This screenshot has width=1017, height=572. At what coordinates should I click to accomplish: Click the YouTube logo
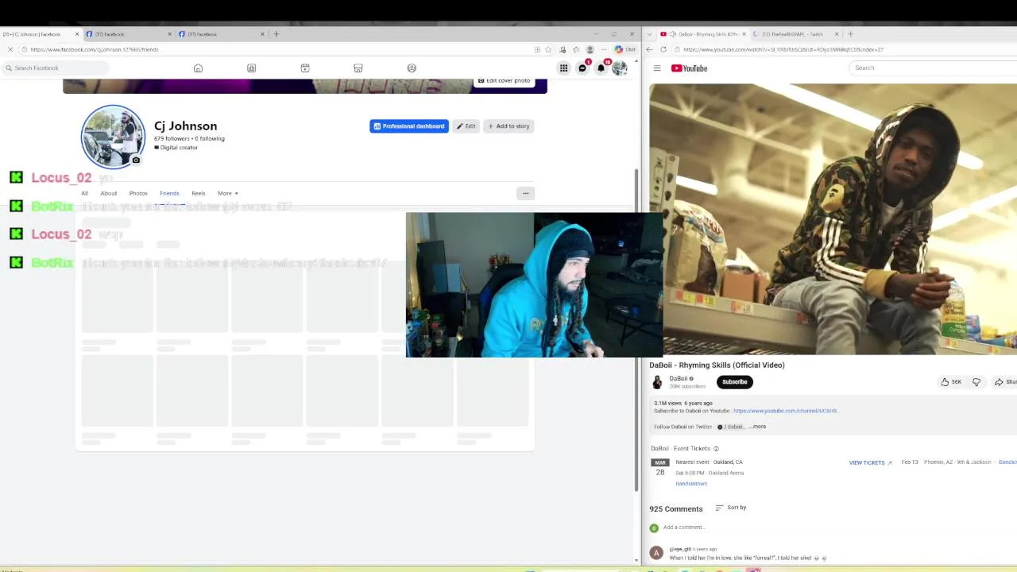tap(690, 68)
